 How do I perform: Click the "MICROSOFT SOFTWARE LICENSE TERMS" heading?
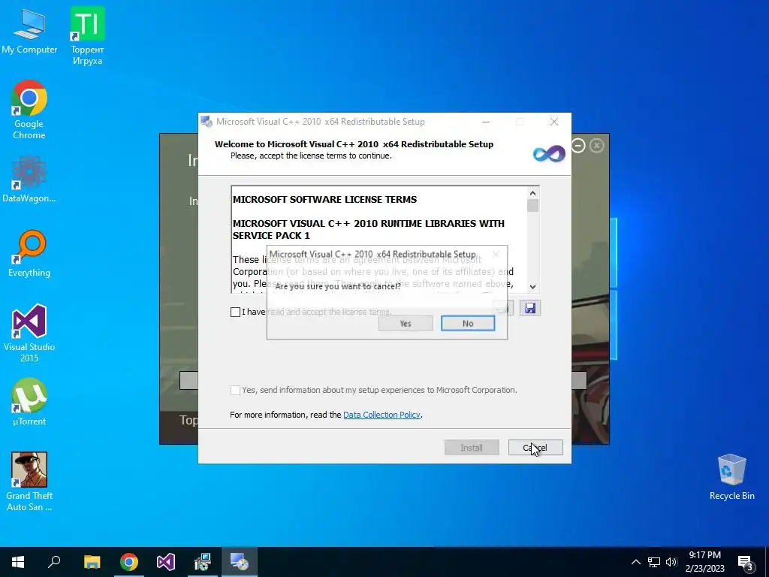click(x=324, y=199)
